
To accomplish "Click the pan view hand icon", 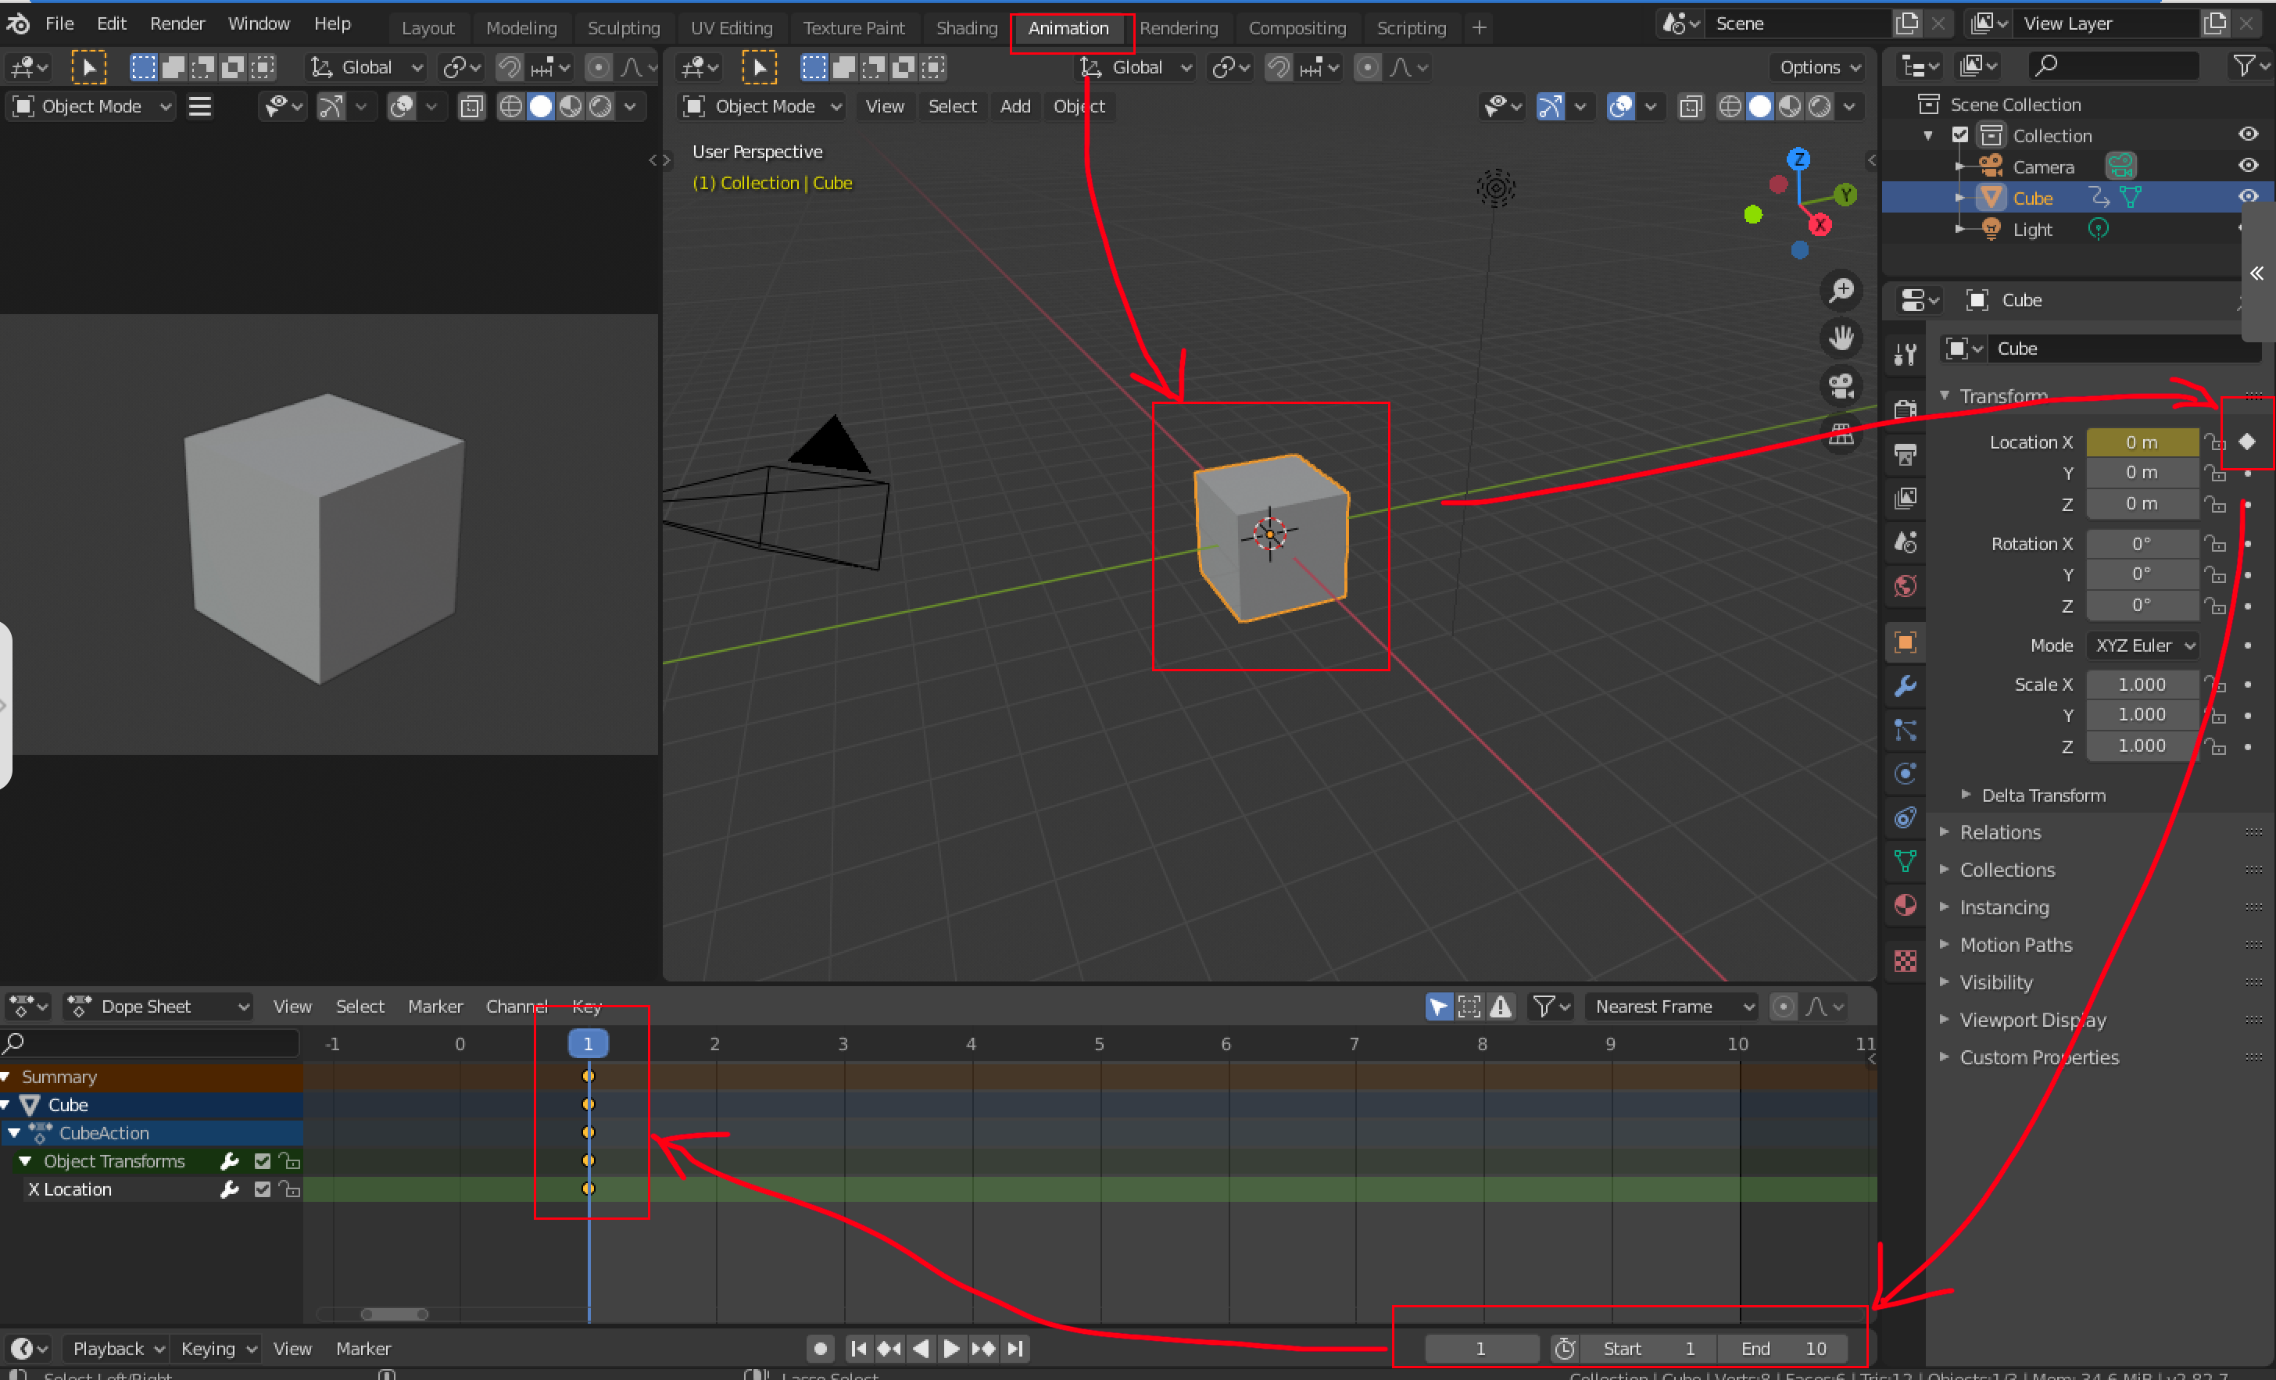I will (1841, 339).
